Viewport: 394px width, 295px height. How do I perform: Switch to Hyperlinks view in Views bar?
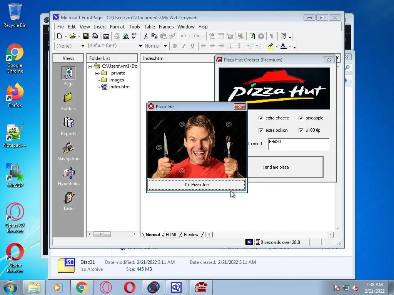(68, 176)
